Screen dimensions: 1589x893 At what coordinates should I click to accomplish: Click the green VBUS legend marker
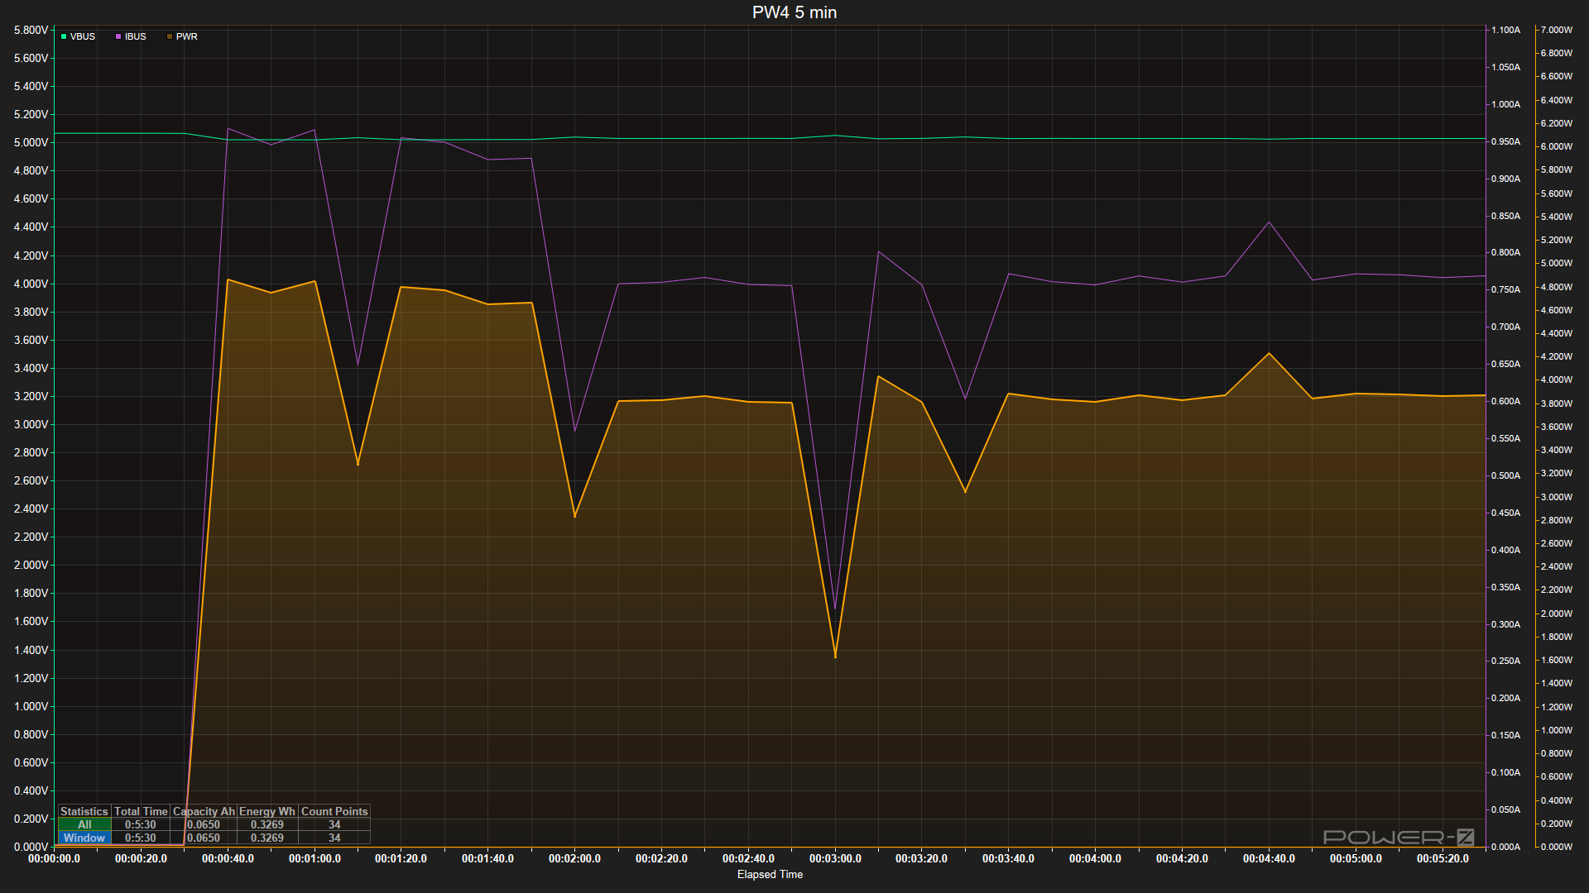coord(64,36)
